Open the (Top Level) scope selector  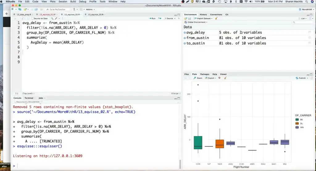point(28,93)
